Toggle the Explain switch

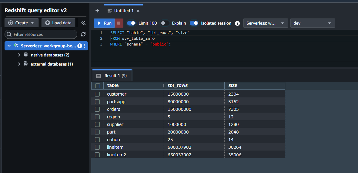tap(165, 23)
